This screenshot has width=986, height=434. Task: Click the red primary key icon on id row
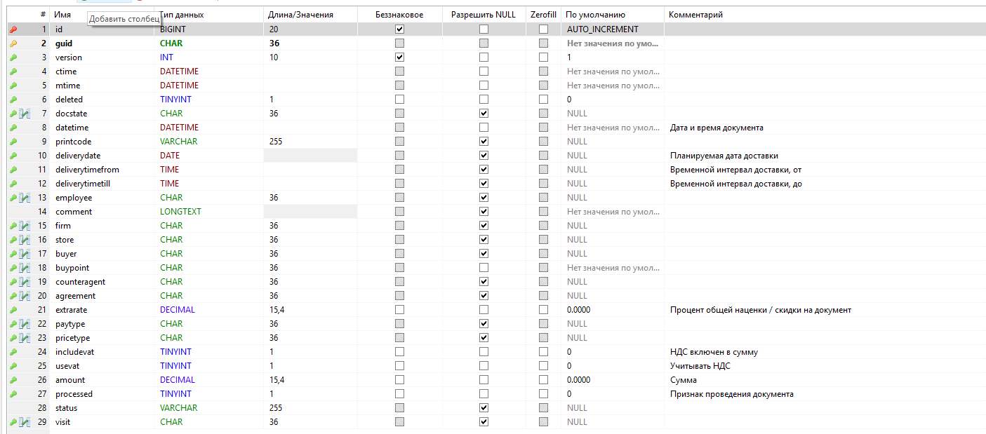point(13,29)
